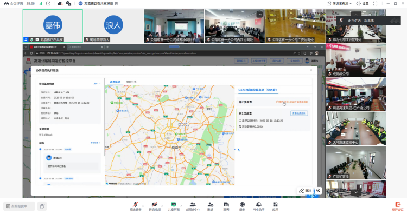
Task: Click the 测试236 user avatar
Action: tap(48, 158)
